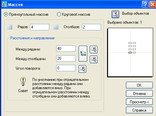Select 'Круговой массив' radio button

[x=59, y=14]
